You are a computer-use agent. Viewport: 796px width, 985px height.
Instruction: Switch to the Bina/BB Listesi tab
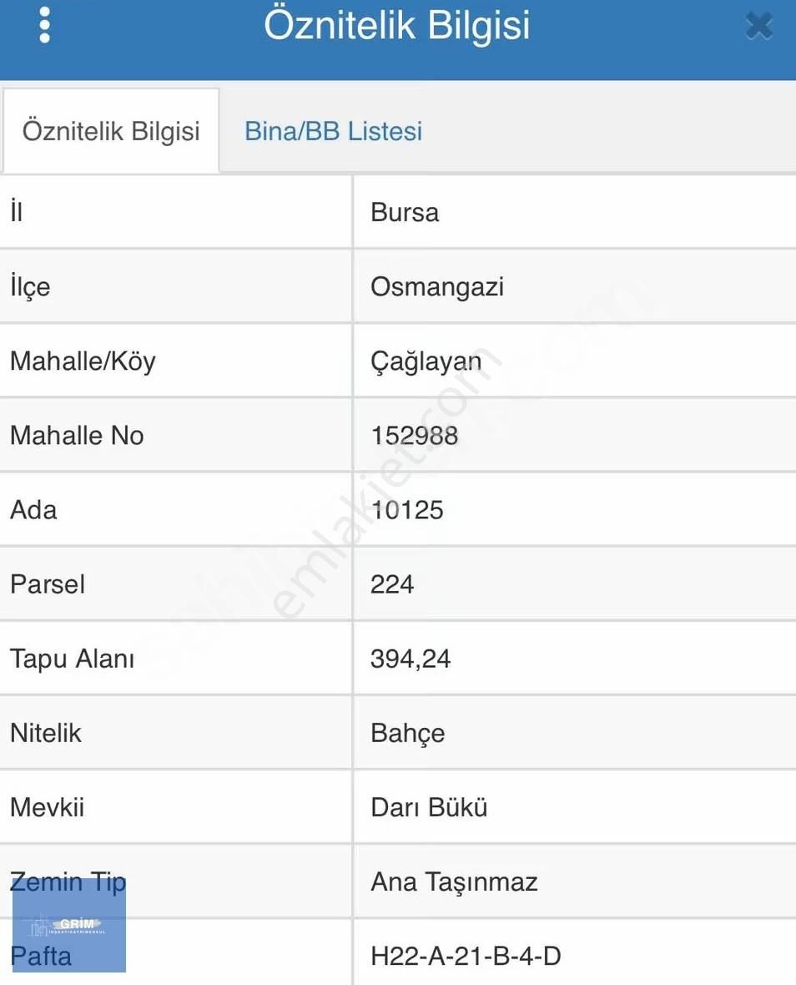333,131
